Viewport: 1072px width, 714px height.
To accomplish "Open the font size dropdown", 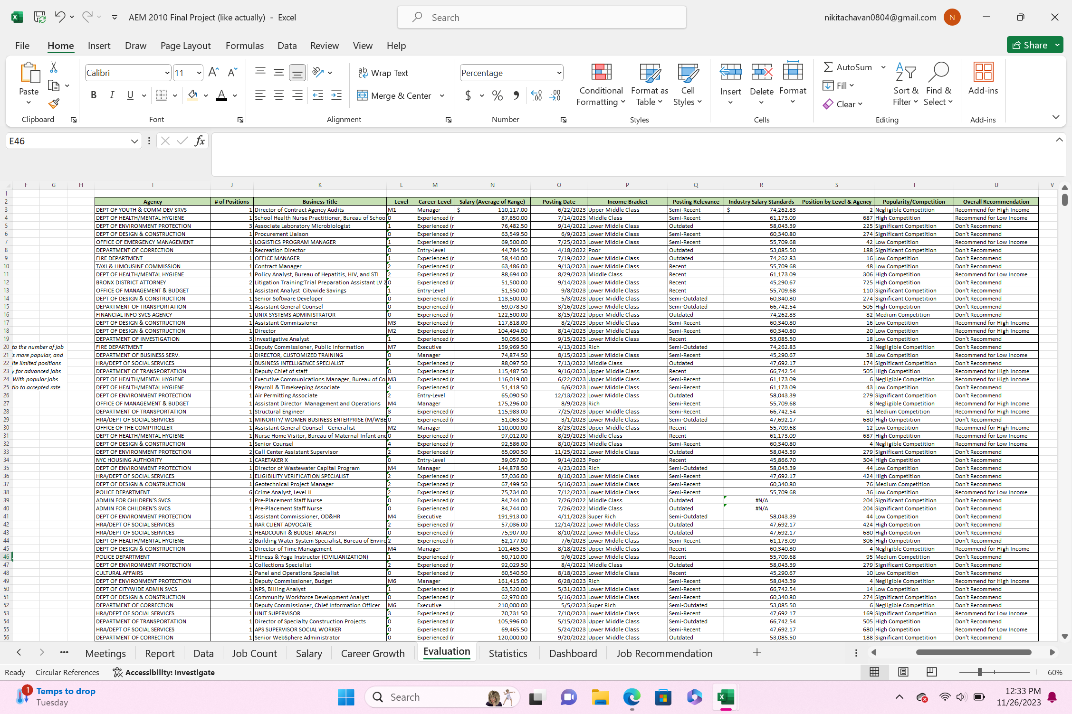I will pyautogui.click(x=199, y=72).
